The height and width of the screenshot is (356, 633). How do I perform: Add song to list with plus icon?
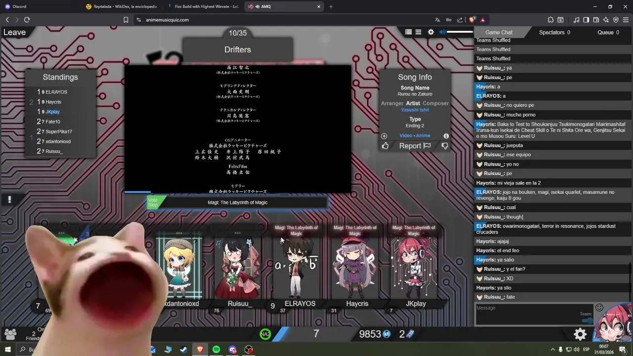(x=384, y=136)
